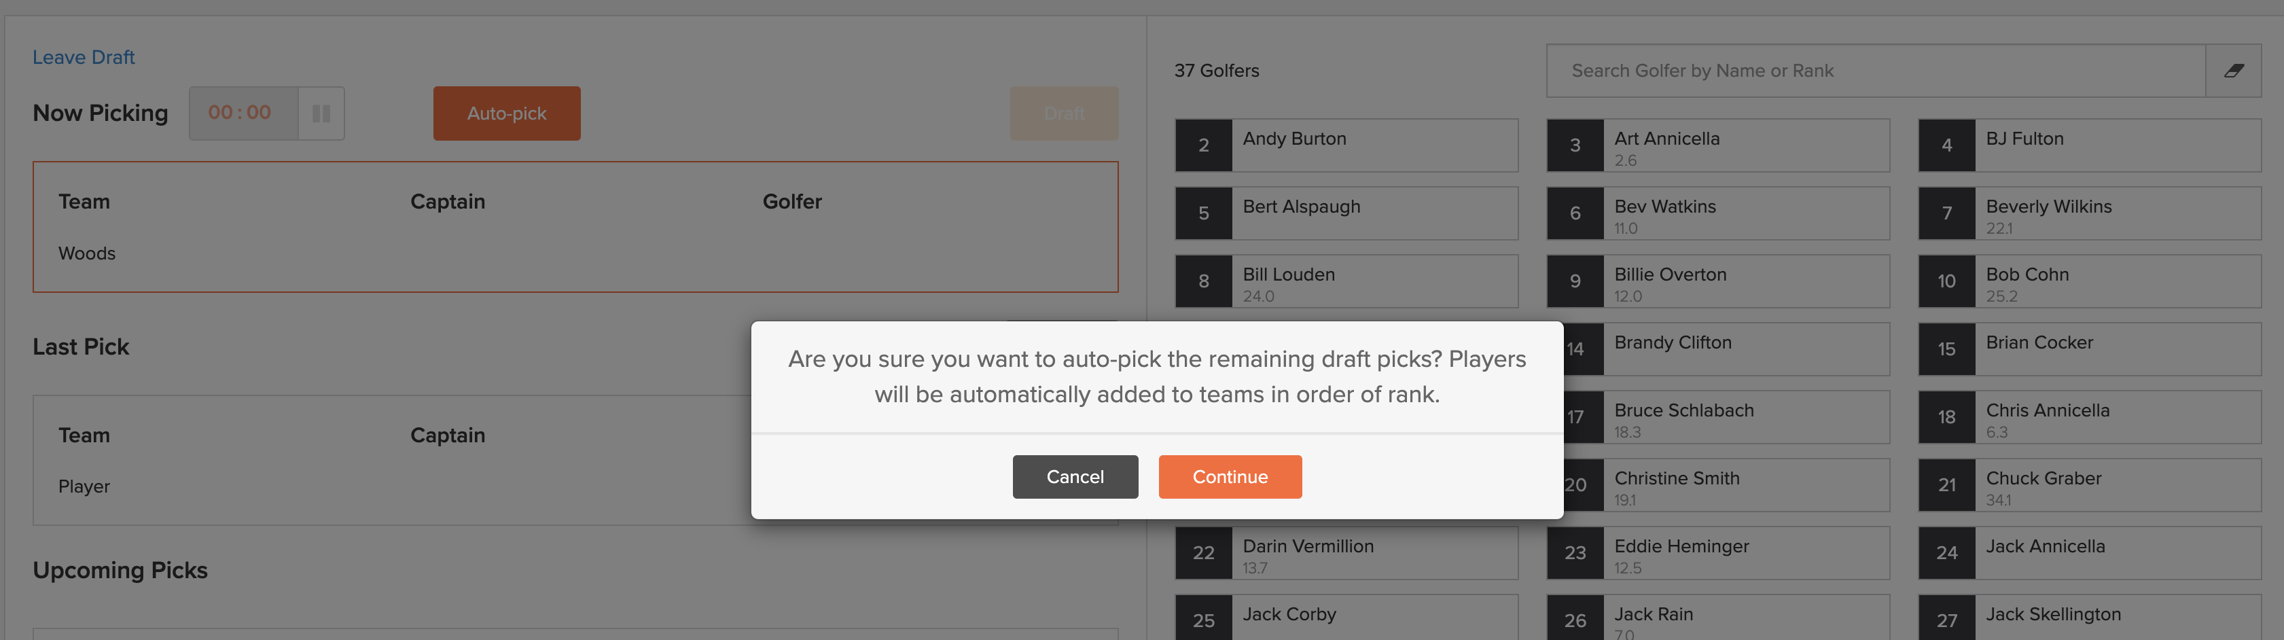The width and height of the screenshot is (2284, 640).
Task: Select Chuck Graber ranked 21
Action: 2089,486
